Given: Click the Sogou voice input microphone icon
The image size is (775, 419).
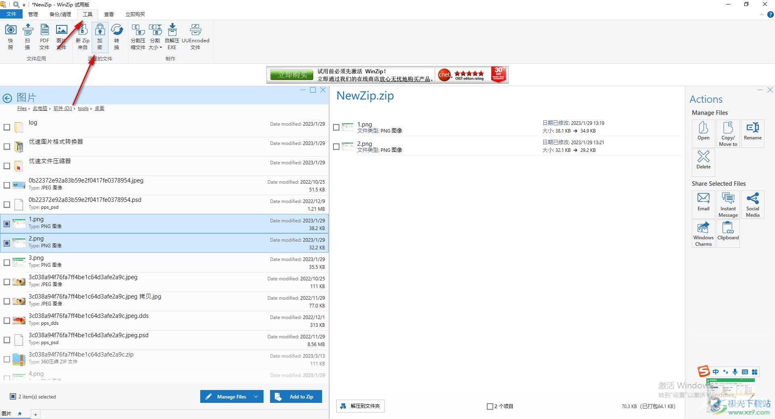Looking at the screenshot, I should pyautogui.click(x=735, y=372).
